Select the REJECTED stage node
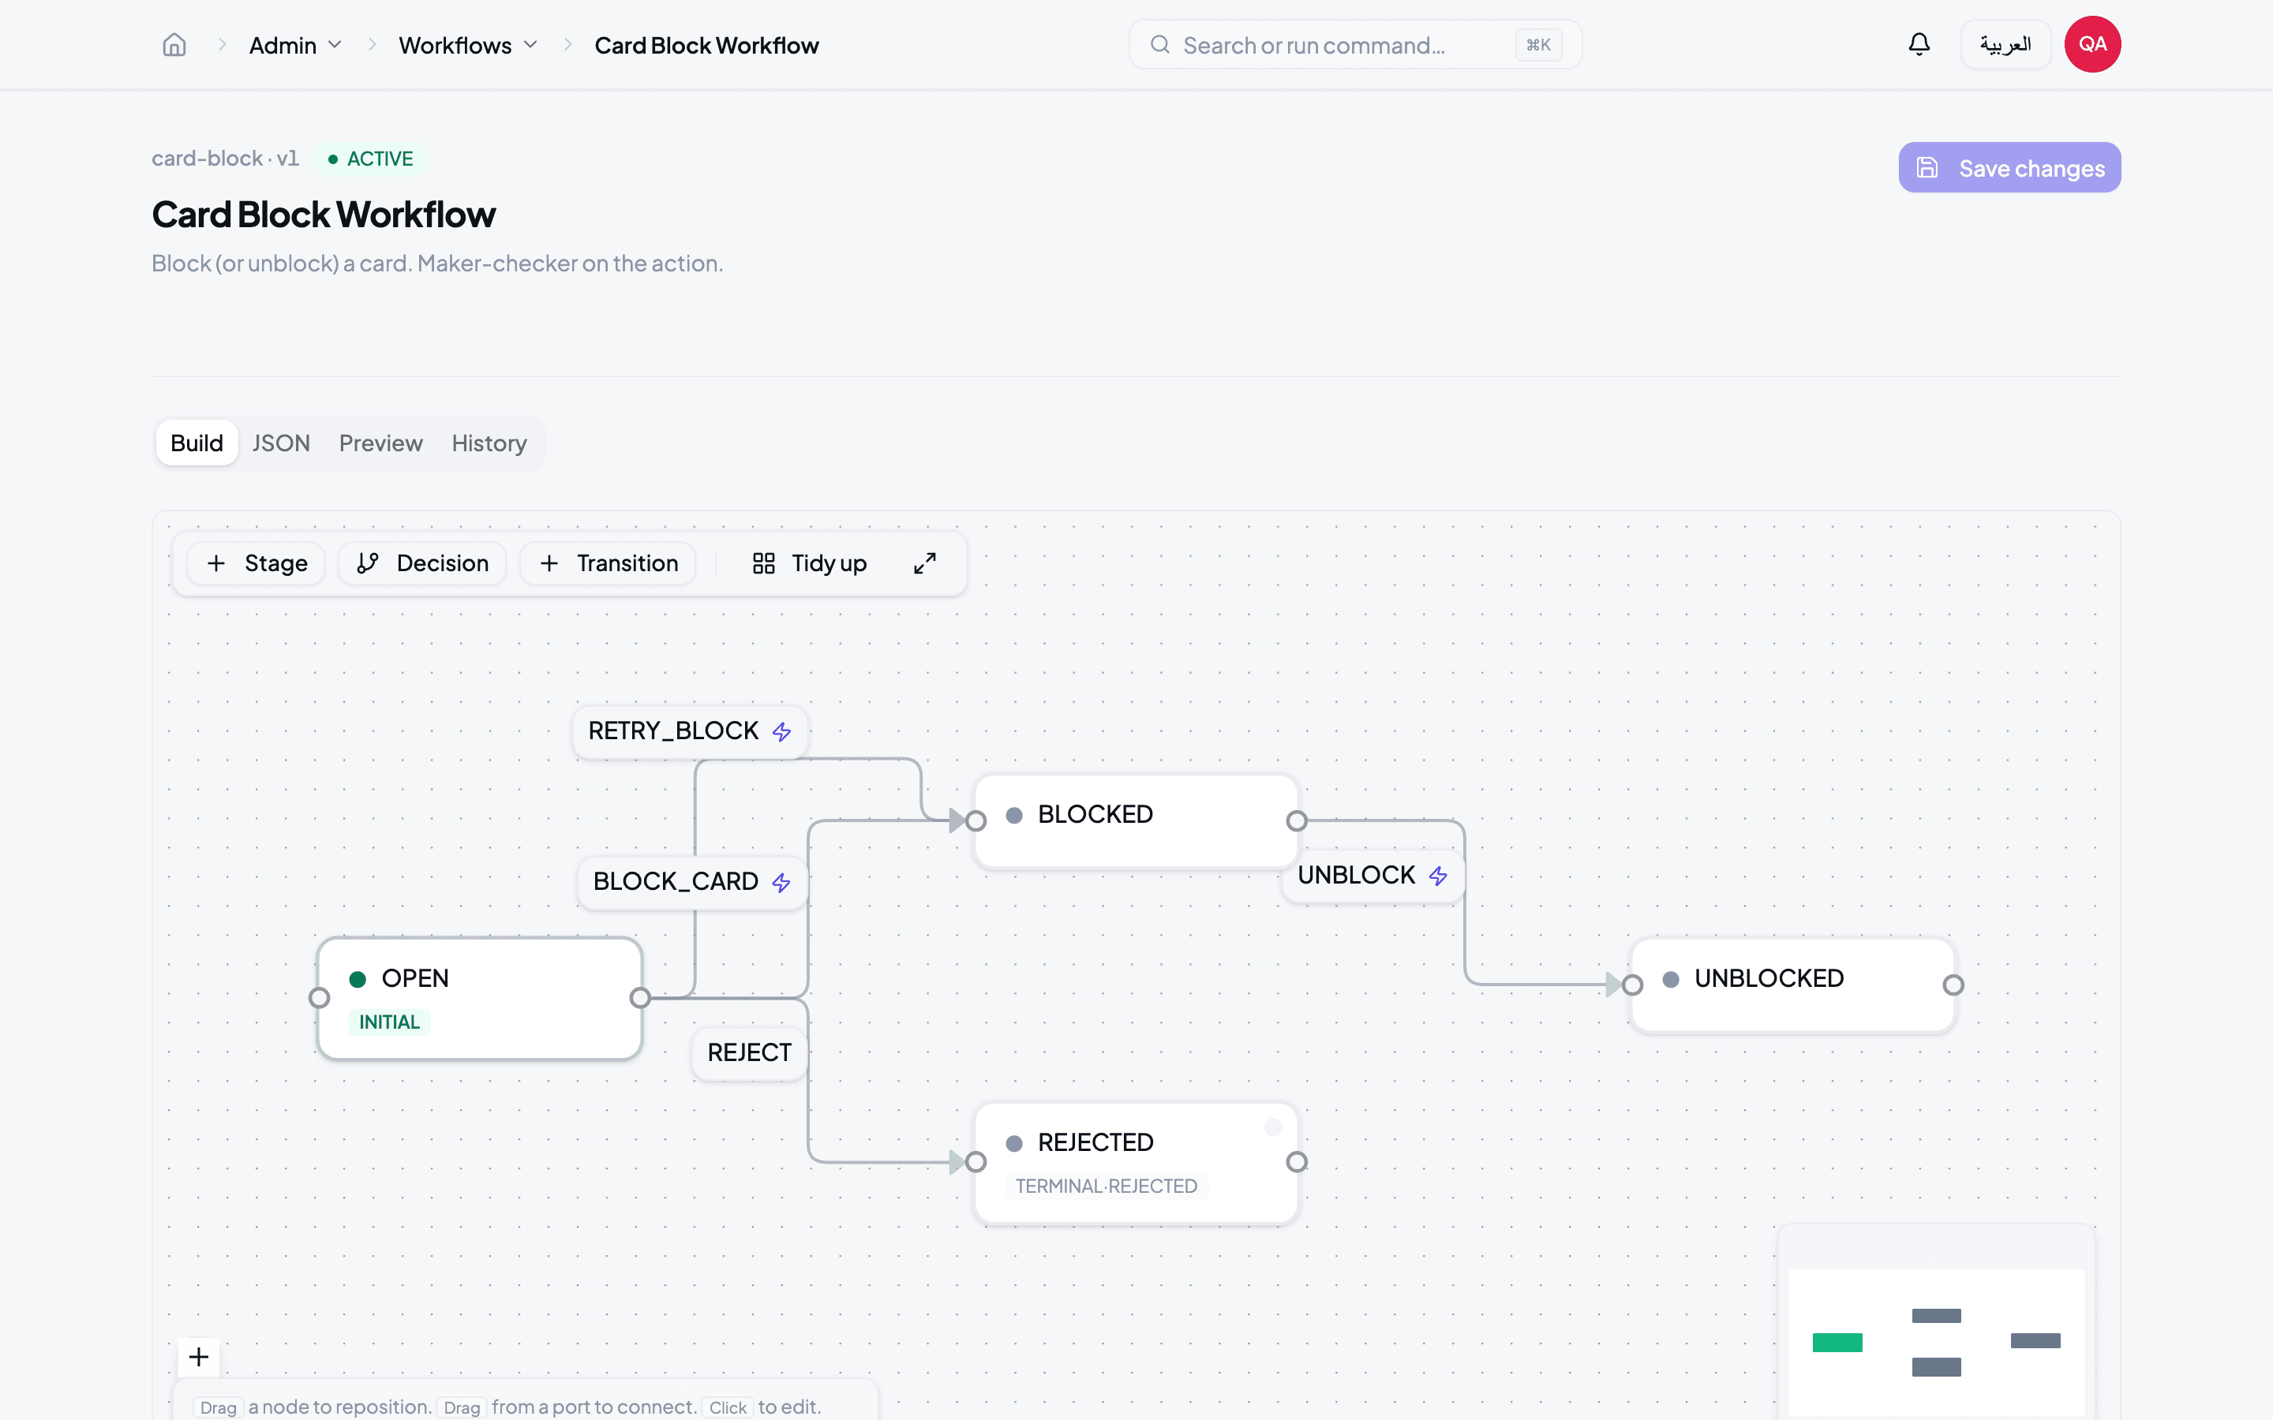Viewport: 2273px width, 1420px height. tap(1136, 1163)
